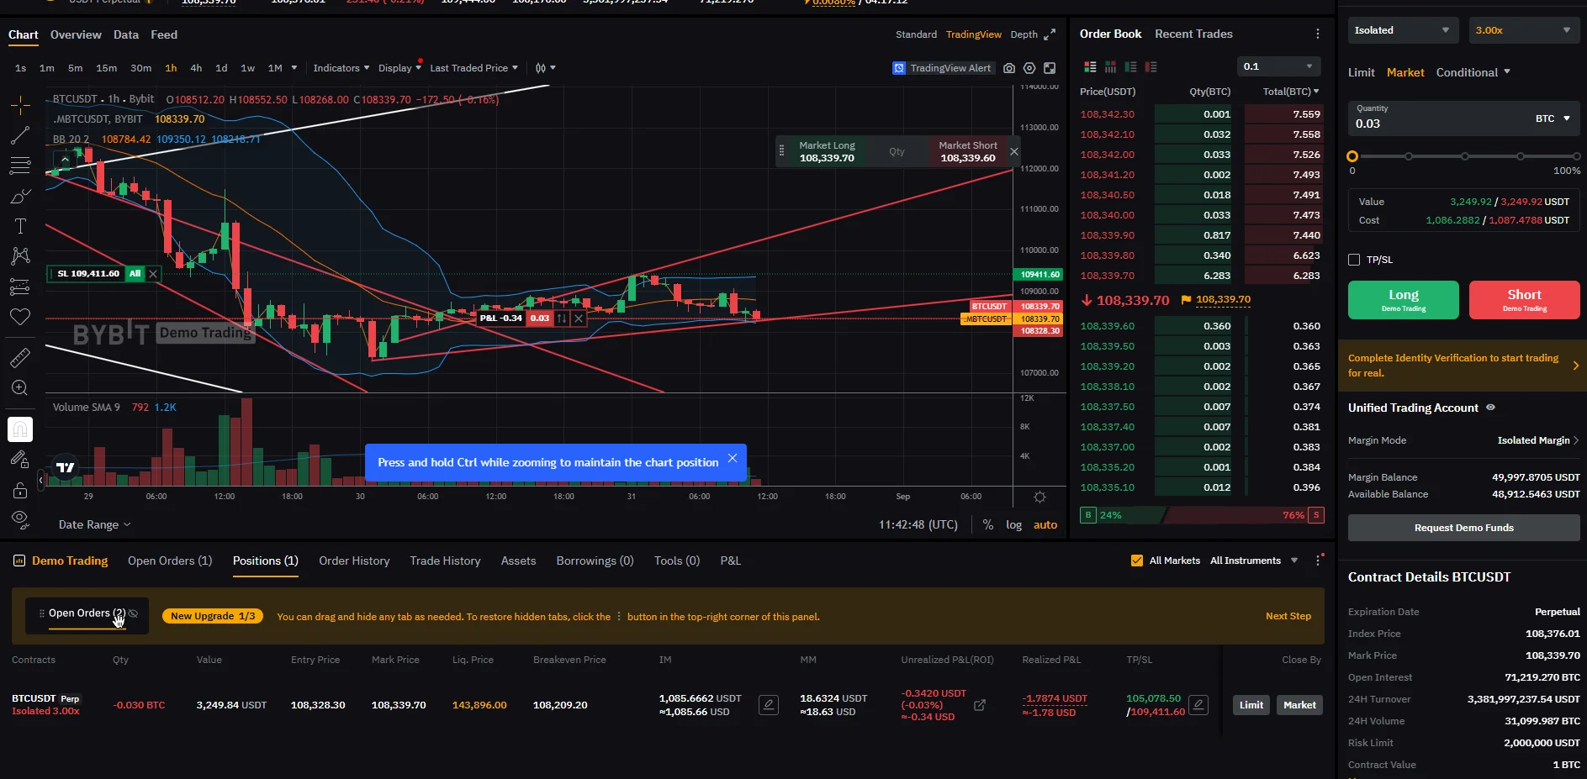Viewport: 1587px width, 779px height.
Task: Take a chart snapshot with camera icon
Action: [1009, 68]
